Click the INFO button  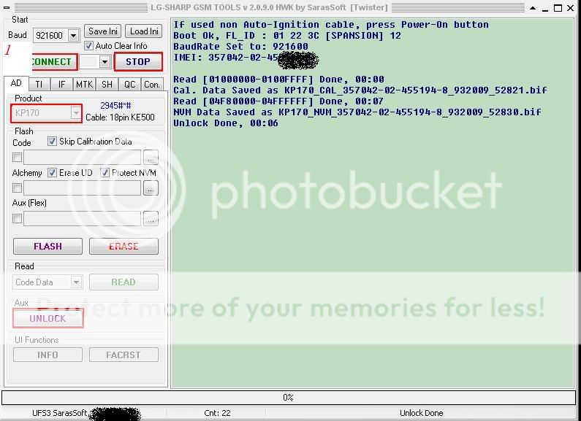tap(48, 355)
